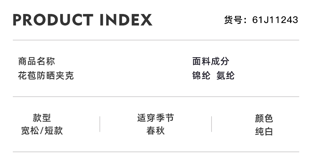Click the 适穿季节 label
312x166 pixels.
155,118
